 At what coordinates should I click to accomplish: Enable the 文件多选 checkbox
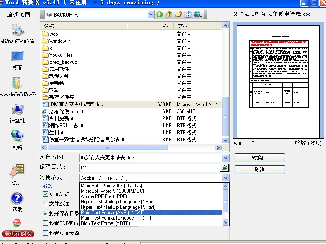click(46, 204)
